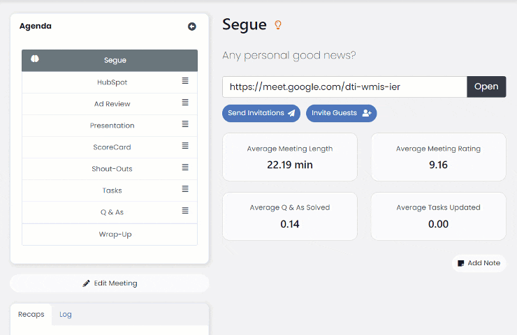The height and width of the screenshot is (335, 517).
Task: Switch to the Log tab
Action: point(66,314)
